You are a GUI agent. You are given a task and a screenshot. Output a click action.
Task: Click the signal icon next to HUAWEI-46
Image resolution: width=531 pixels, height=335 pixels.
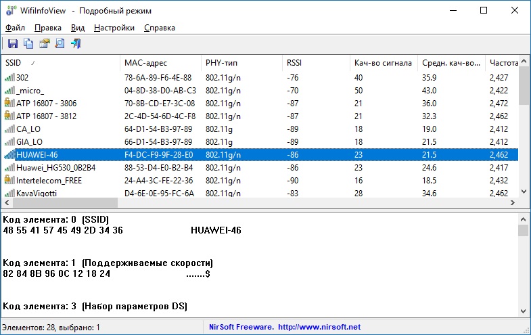tap(9, 155)
